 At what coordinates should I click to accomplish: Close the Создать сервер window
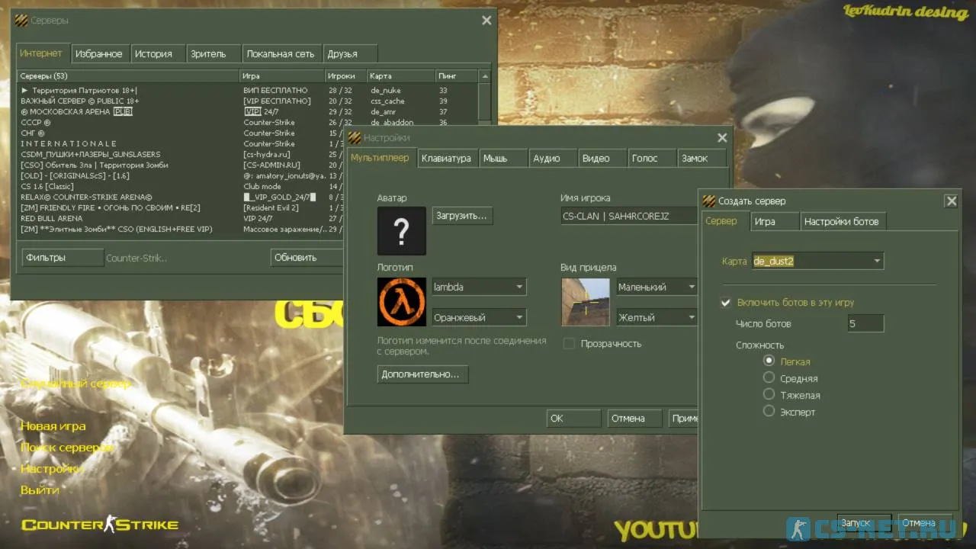951,201
